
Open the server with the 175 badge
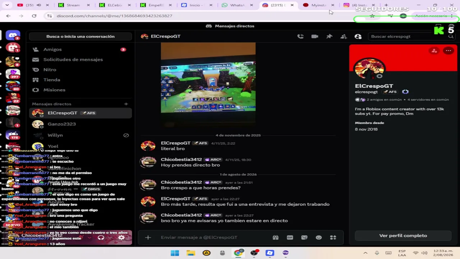click(x=13, y=135)
